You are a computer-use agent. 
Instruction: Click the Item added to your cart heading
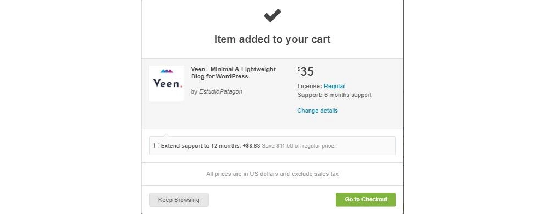point(272,39)
